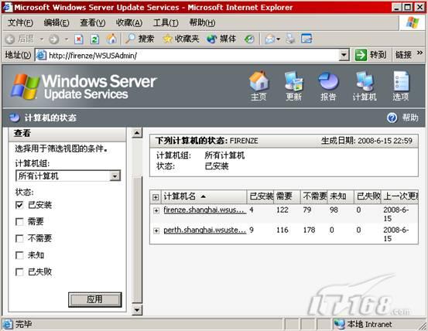
Task: Sort by 需要 column header
Action: [286, 196]
